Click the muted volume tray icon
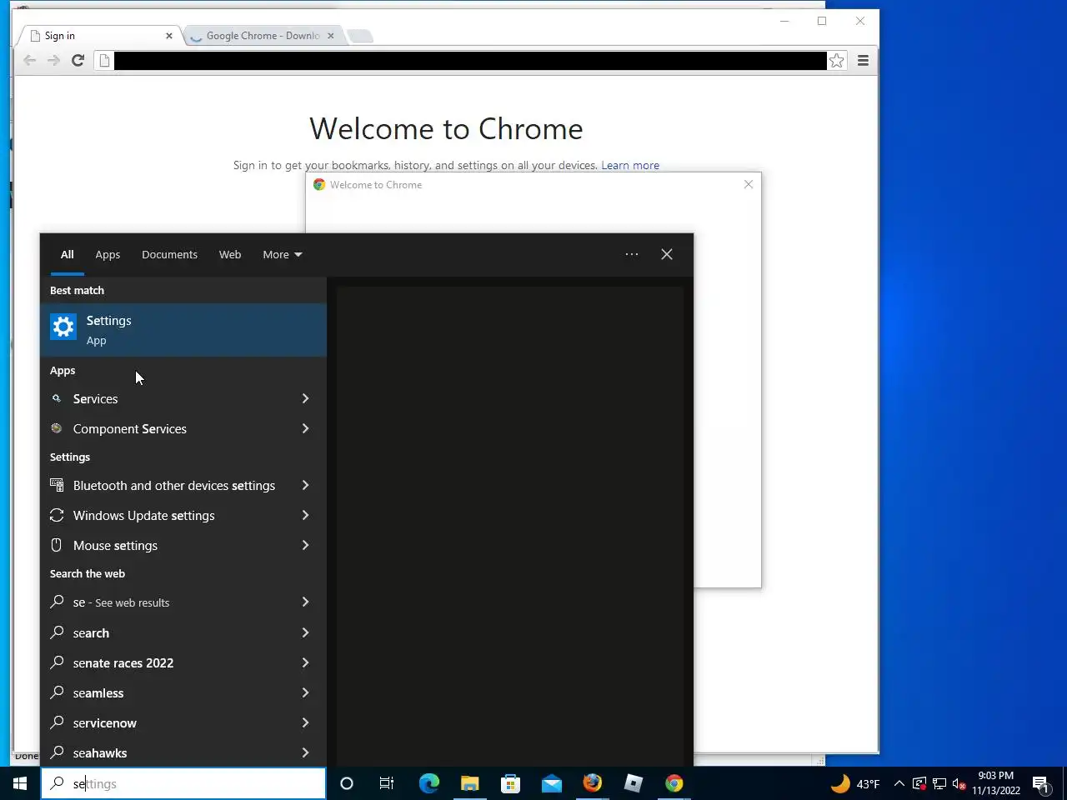The width and height of the screenshot is (1067, 800). 959,783
